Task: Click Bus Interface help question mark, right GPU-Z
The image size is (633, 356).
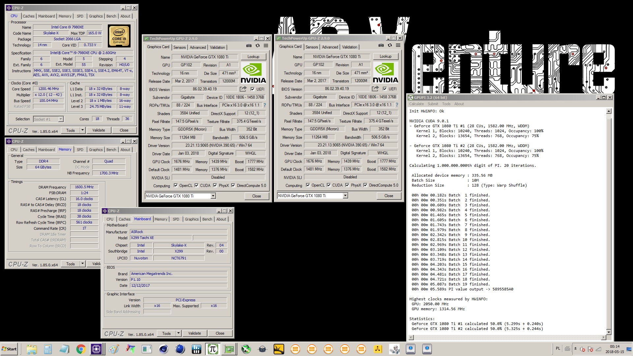Action: [397, 105]
